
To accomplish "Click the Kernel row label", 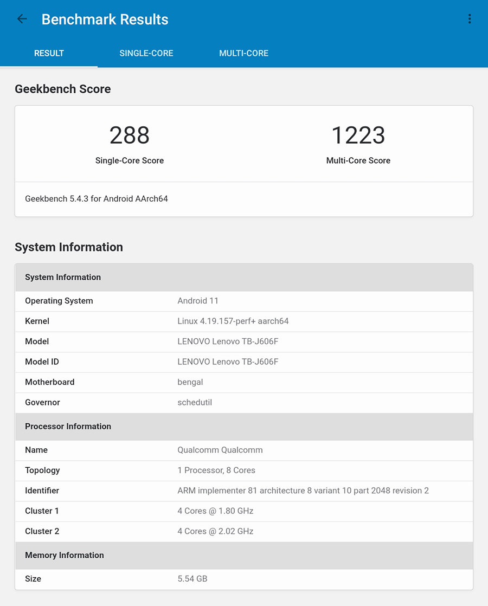I will tap(37, 321).
